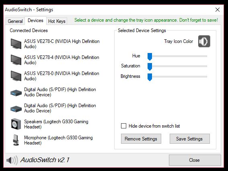Click the Close button at the bottom
228x171 pixels.
(x=195, y=160)
